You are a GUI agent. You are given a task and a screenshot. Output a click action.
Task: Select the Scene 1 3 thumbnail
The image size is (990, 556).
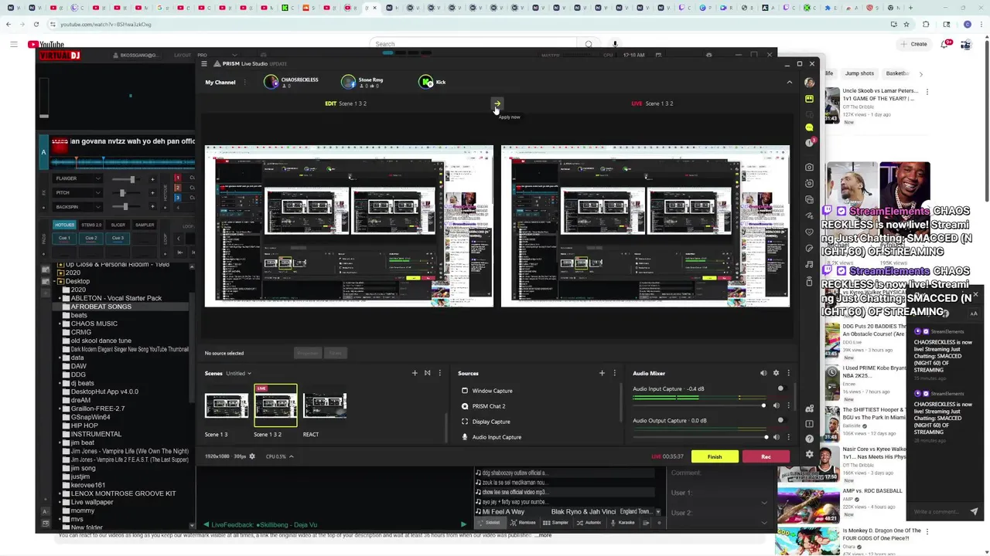(x=227, y=405)
